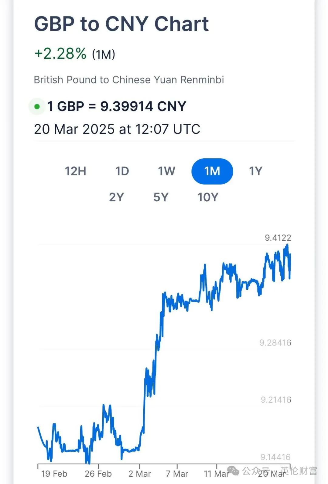Choose the 2Y time range
The width and height of the screenshot is (328, 484).
(x=116, y=197)
